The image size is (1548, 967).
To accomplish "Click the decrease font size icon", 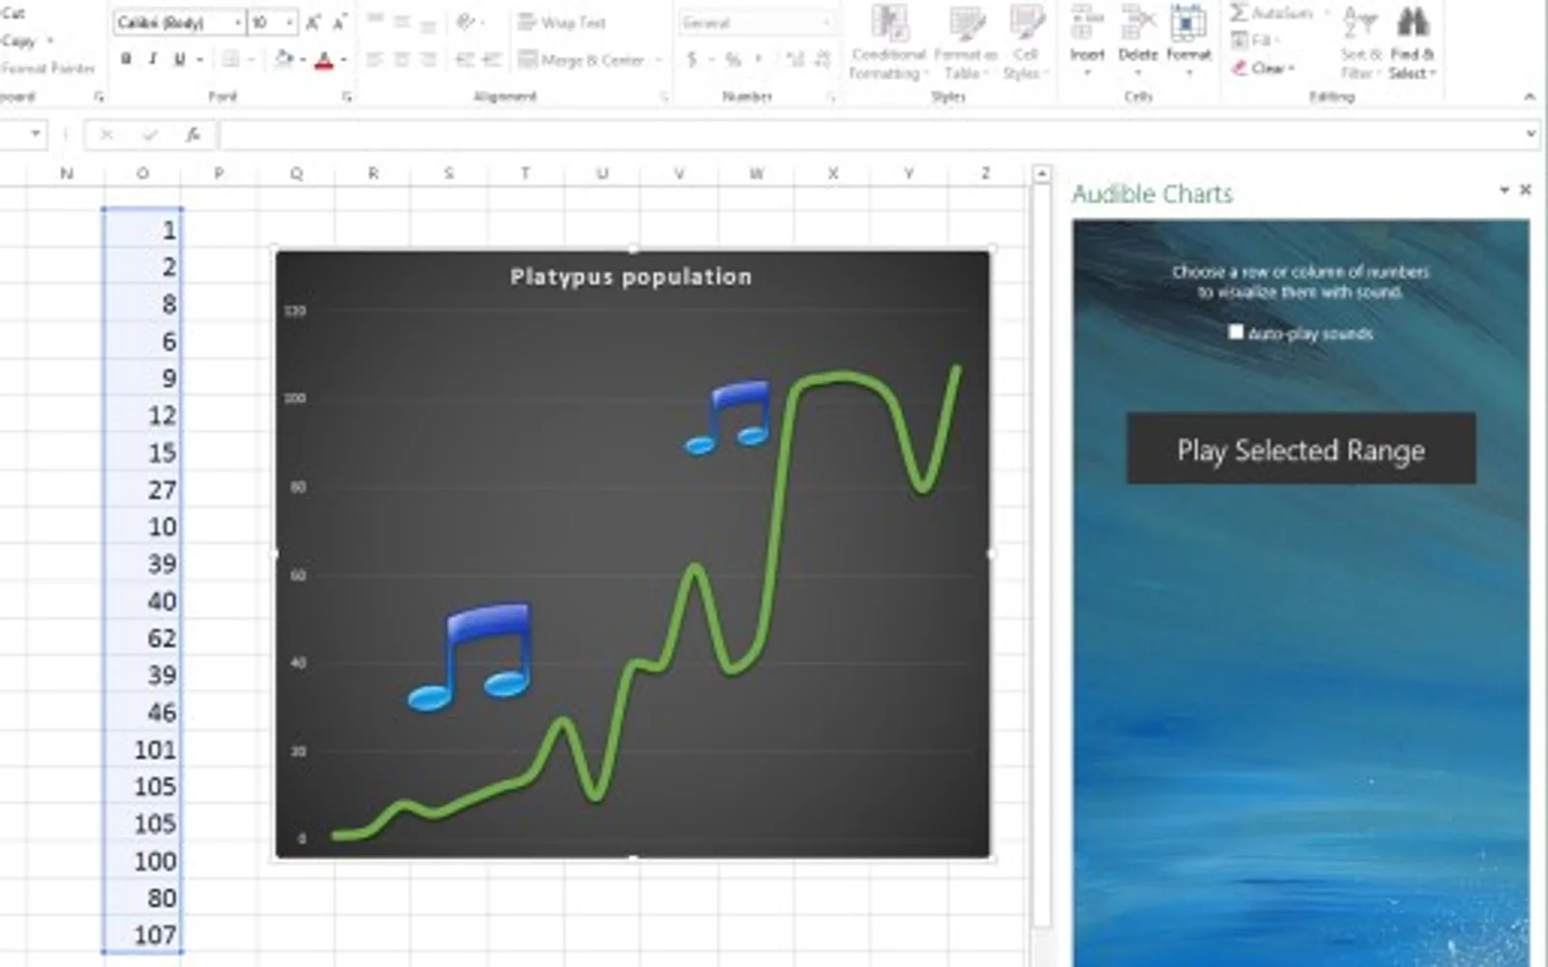I will tap(340, 22).
